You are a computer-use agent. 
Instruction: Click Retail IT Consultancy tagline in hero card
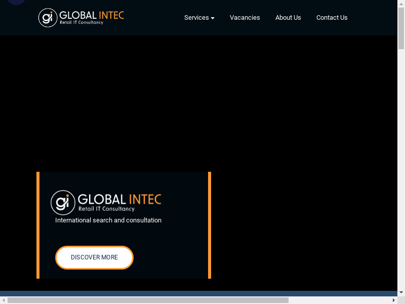106,209
